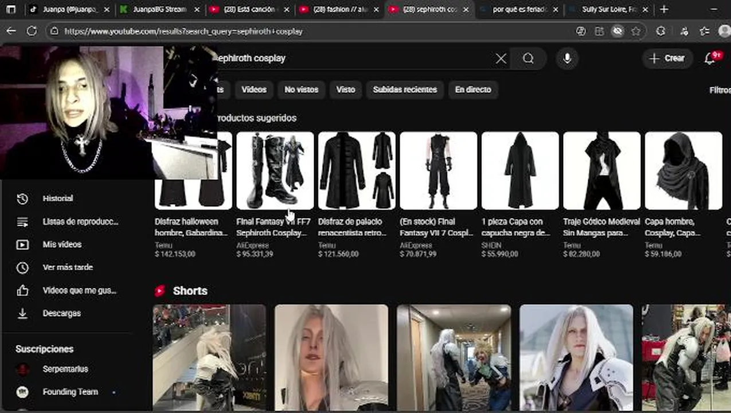This screenshot has height=413, width=731.
Task: Click the Shorts logo icon
Action: [160, 291]
